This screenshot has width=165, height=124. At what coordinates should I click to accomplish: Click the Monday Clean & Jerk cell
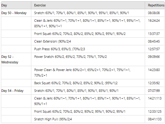point(88,23)
